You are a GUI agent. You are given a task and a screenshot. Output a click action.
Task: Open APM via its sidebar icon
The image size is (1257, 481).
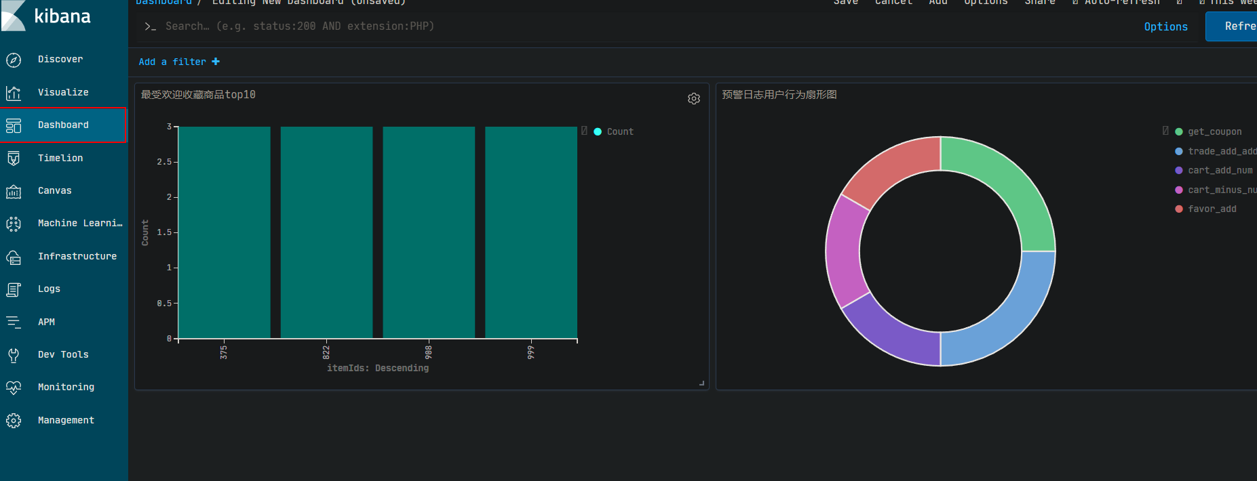(x=14, y=322)
